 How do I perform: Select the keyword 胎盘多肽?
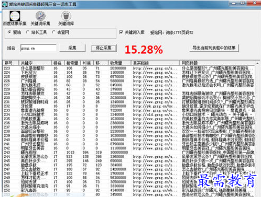pyautogui.click(x=29, y=165)
